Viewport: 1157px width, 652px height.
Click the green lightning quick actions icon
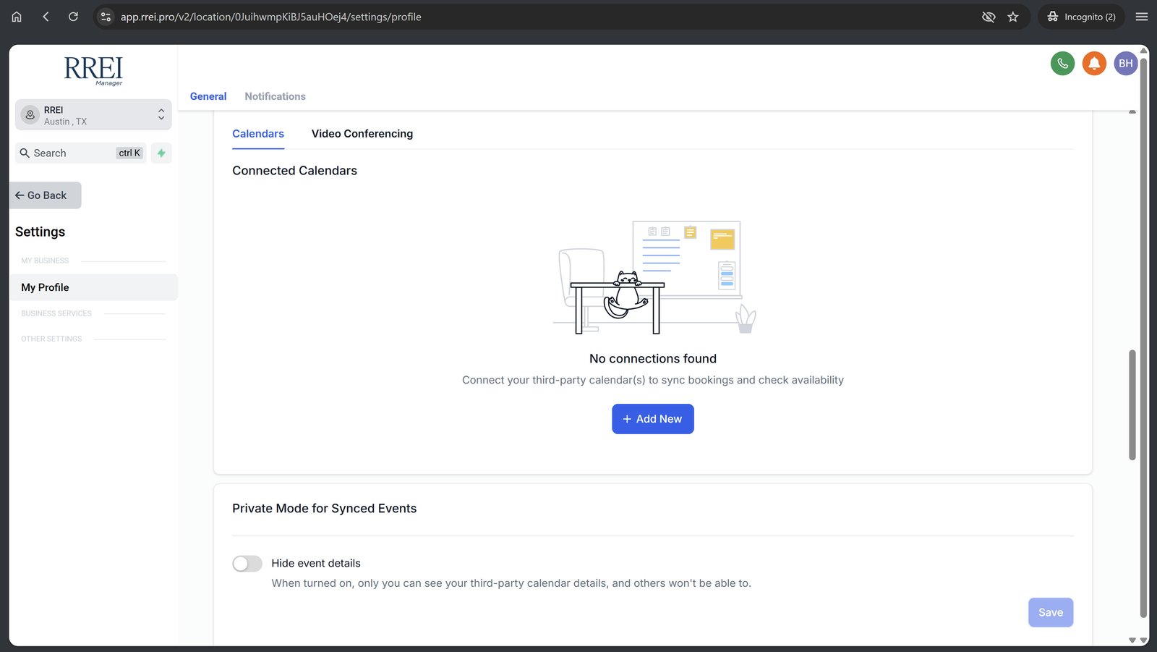pos(161,153)
